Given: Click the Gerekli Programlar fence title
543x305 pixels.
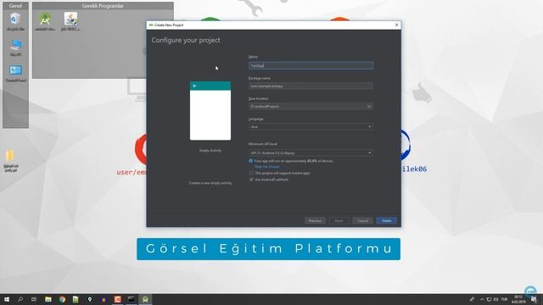Looking at the screenshot, I should point(103,6).
